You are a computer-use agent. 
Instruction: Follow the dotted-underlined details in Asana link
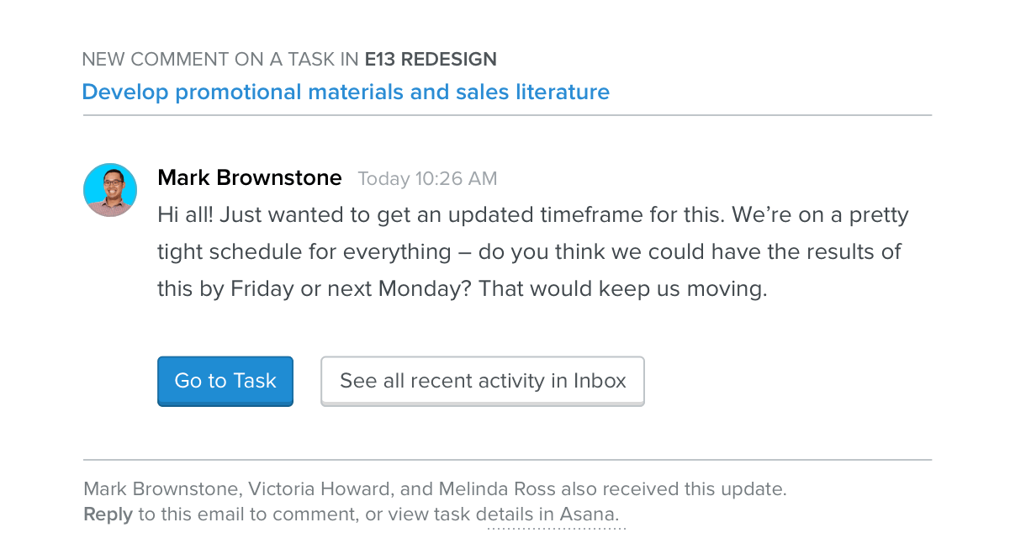[x=547, y=514]
